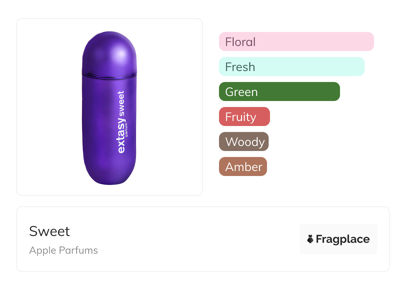Pick the red Fruity accord tag

[x=244, y=117]
